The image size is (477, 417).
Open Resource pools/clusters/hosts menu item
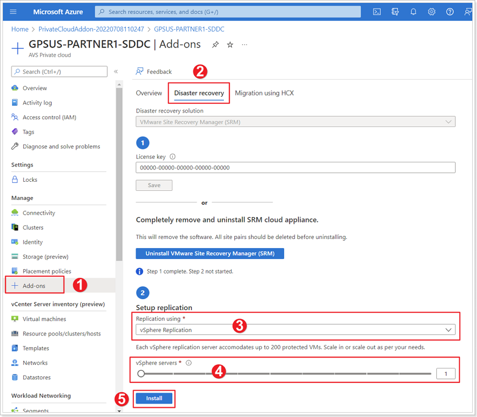click(x=61, y=333)
